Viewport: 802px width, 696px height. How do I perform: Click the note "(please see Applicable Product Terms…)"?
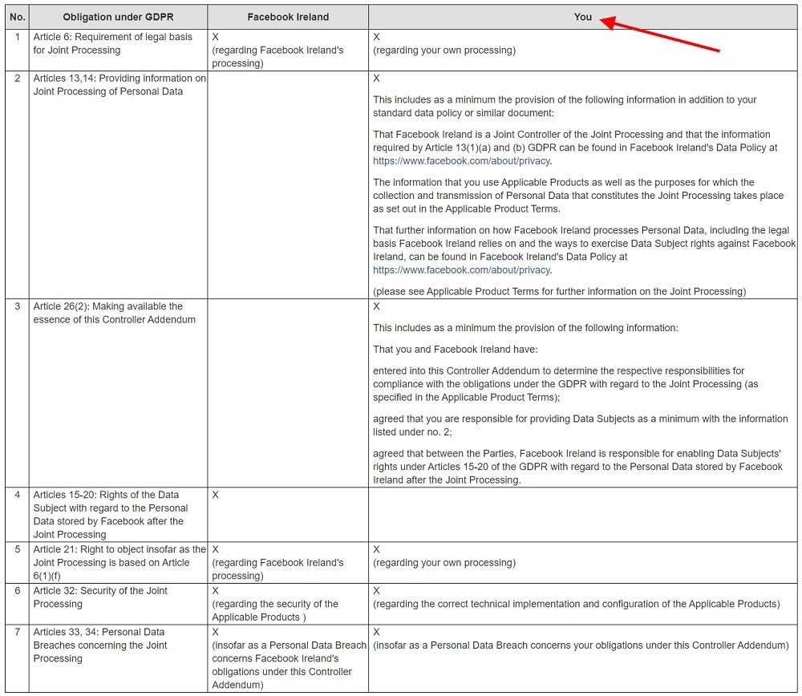(560, 292)
